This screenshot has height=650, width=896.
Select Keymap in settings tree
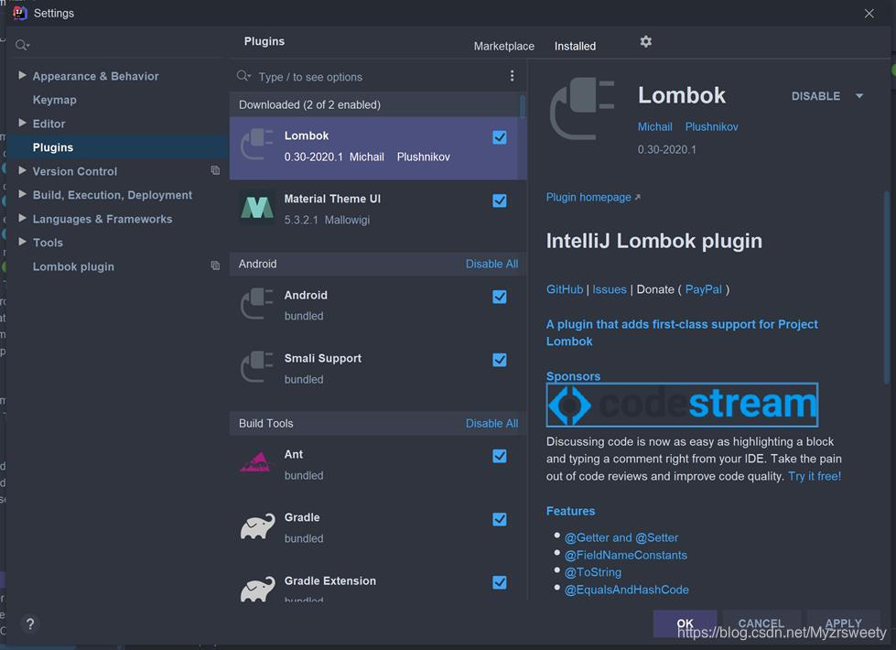coord(54,100)
